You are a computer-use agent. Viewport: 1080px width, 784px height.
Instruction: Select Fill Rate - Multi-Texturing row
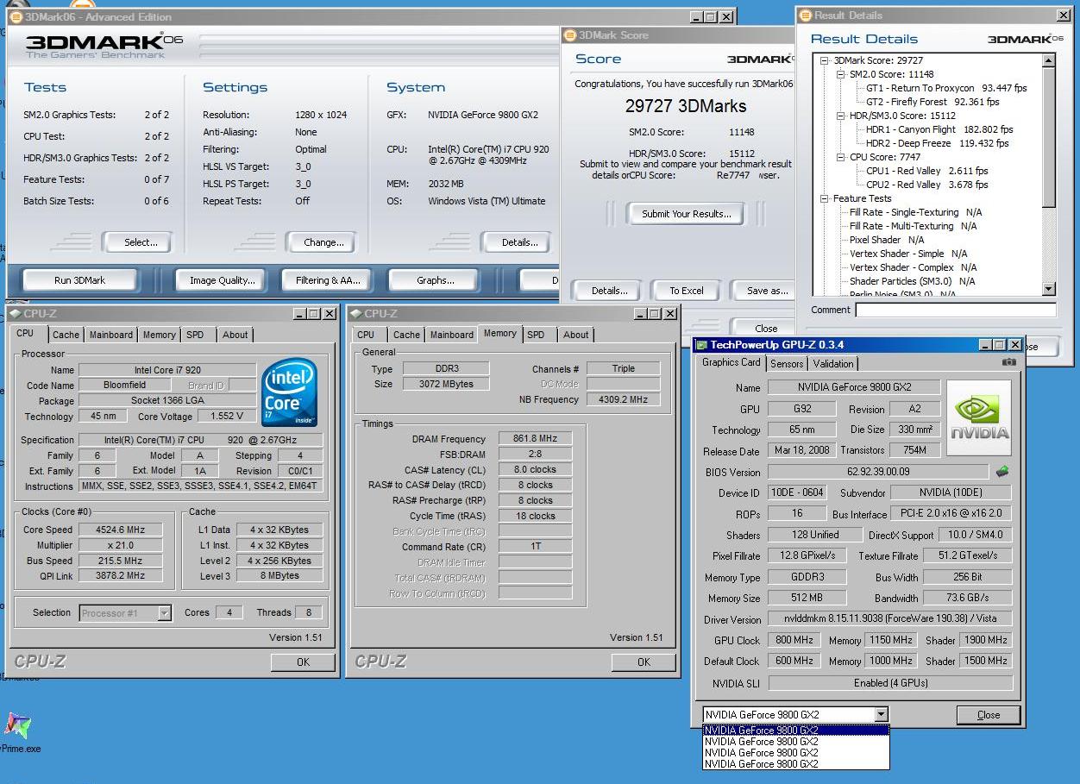[913, 226]
